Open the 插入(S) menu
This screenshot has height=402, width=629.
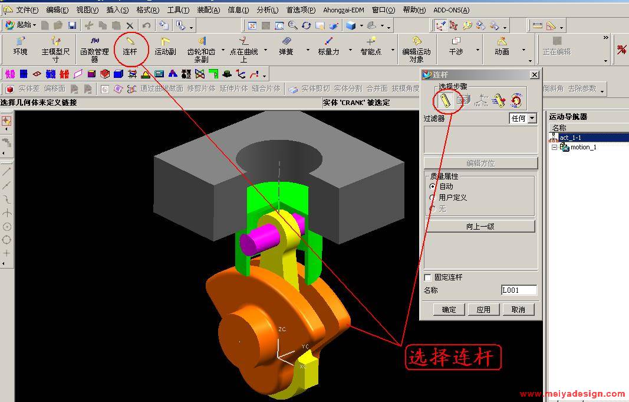pyautogui.click(x=117, y=9)
